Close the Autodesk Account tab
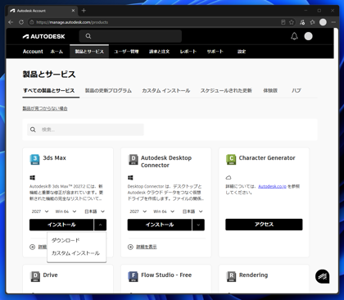This screenshot has height=300, width=344. click(73, 11)
